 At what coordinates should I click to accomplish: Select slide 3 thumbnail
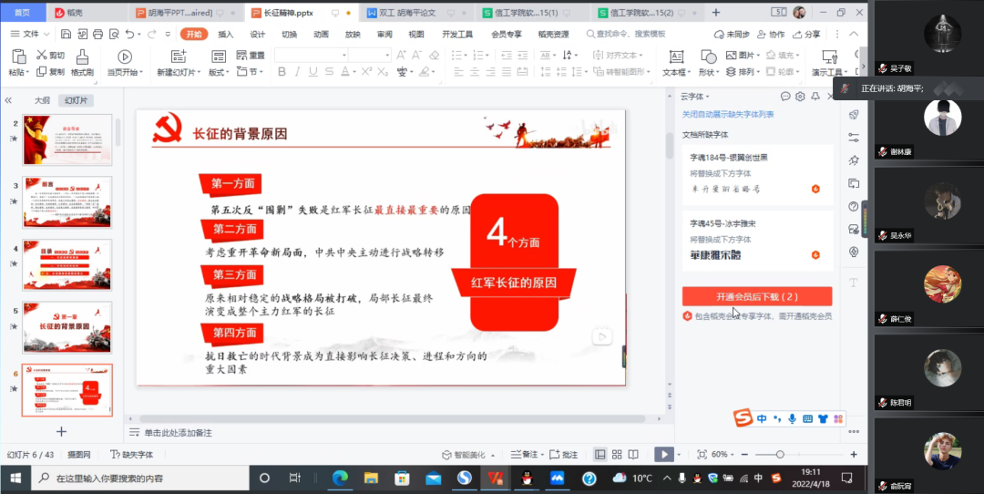pyautogui.click(x=67, y=201)
